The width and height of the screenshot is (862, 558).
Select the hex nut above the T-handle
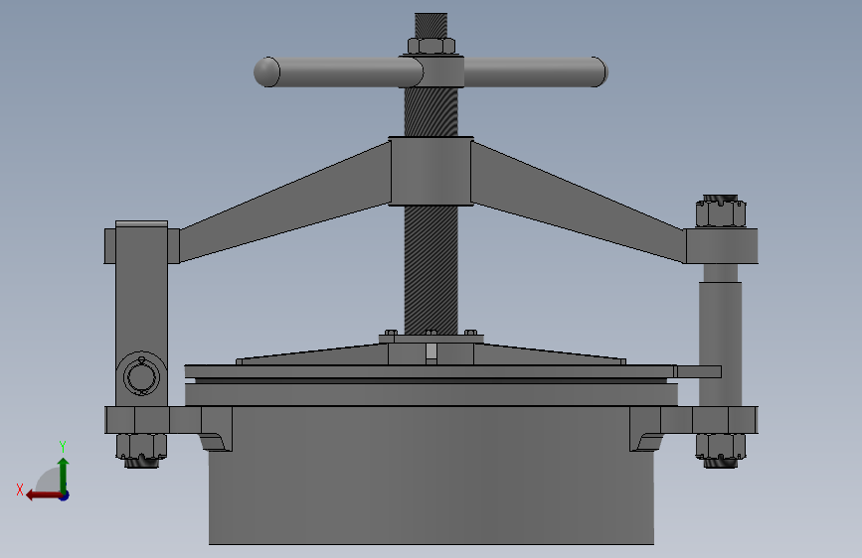[x=431, y=46]
